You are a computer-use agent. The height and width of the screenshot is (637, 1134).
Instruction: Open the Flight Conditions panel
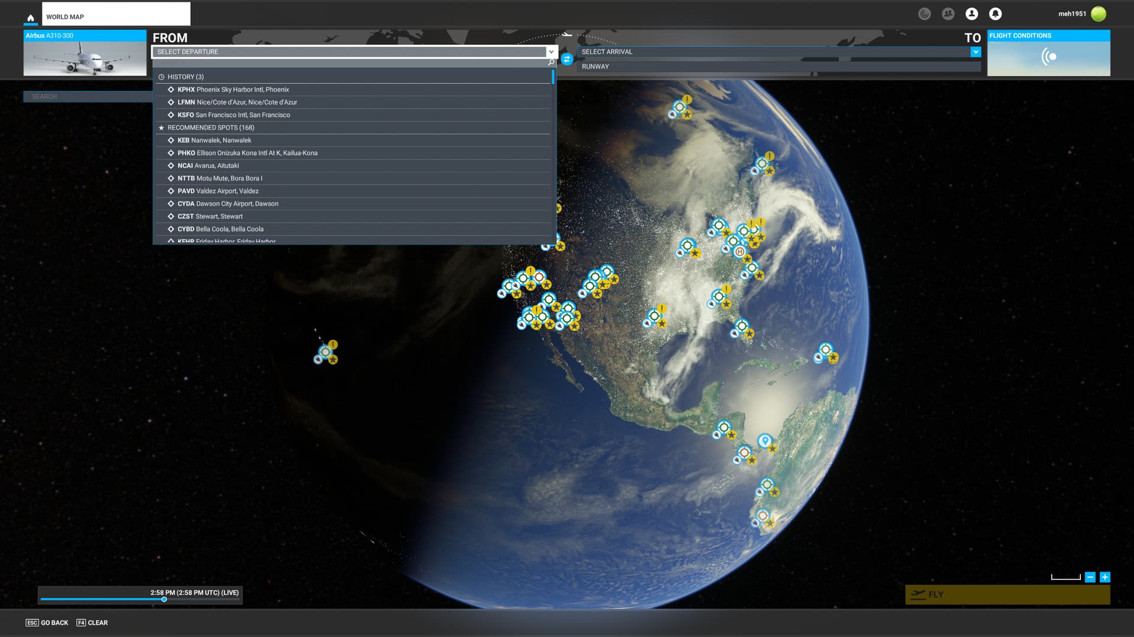(x=1048, y=53)
